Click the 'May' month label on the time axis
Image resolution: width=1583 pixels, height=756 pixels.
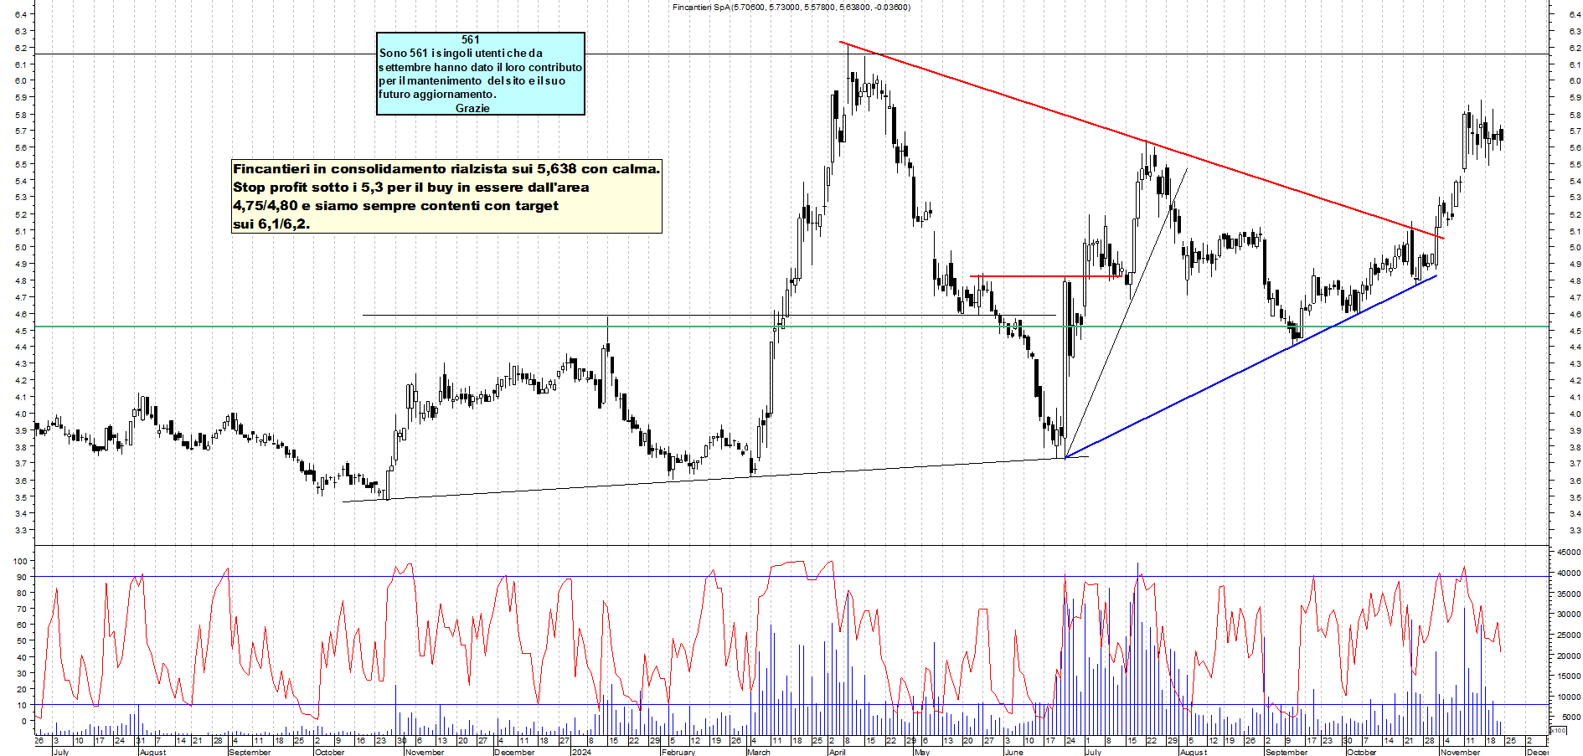(922, 752)
